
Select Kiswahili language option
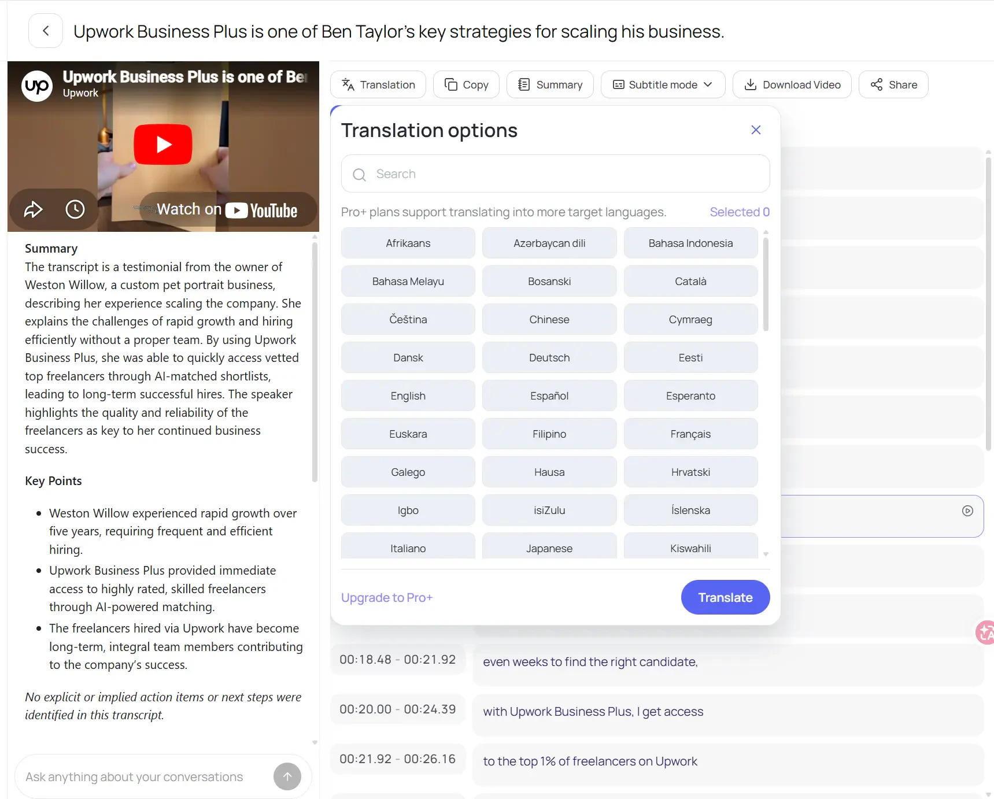(690, 546)
